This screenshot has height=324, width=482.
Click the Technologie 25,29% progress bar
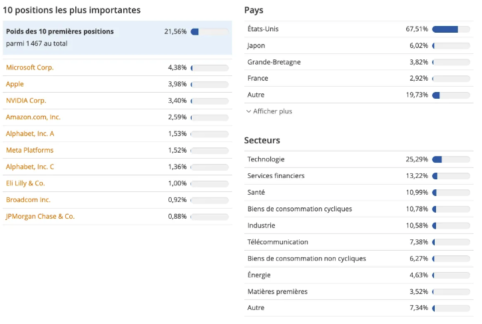point(451,159)
